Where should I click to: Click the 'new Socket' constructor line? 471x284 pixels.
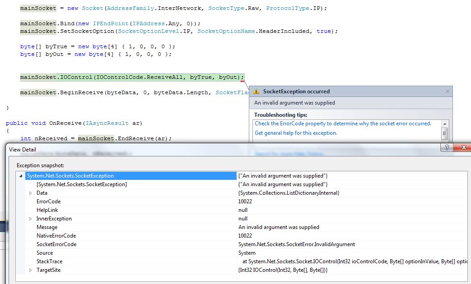173,9
